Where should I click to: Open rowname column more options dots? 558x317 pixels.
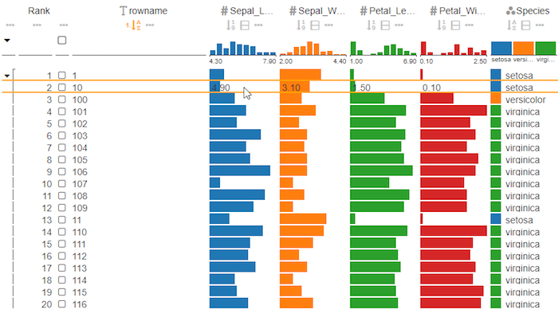pos(150,25)
